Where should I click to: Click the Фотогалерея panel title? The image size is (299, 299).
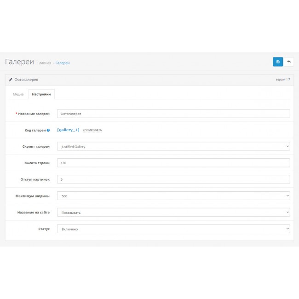click(x=26, y=79)
